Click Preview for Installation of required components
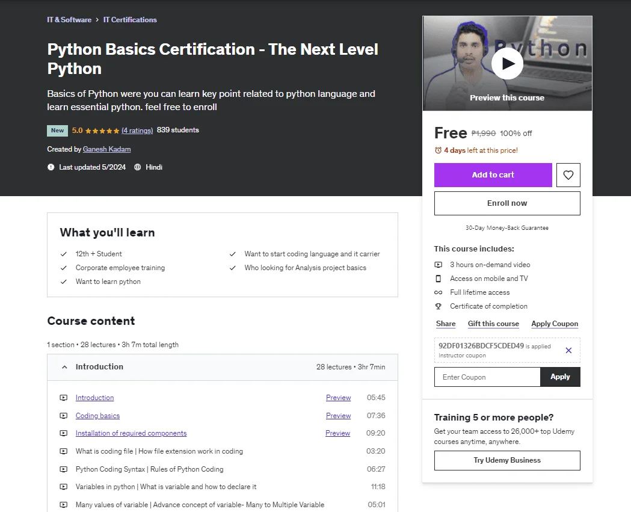This screenshot has width=631, height=512. (x=337, y=433)
